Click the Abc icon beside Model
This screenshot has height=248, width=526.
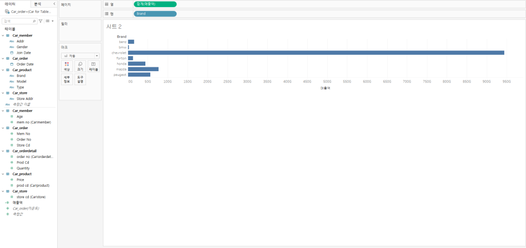[x=12, y=81]
